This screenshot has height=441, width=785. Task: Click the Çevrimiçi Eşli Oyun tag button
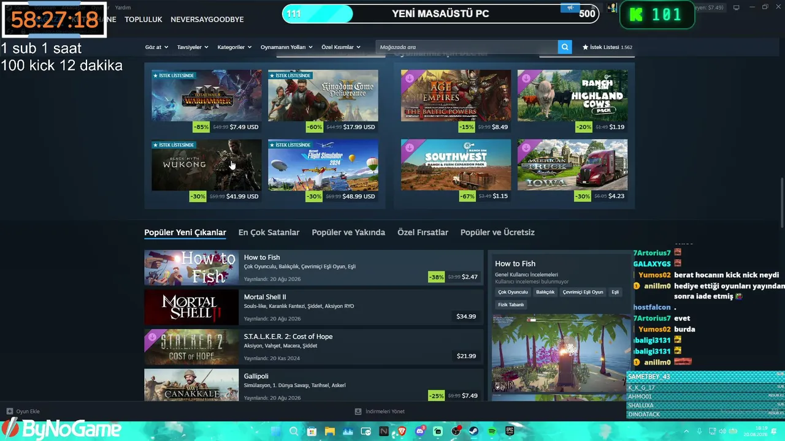[583, 292]
